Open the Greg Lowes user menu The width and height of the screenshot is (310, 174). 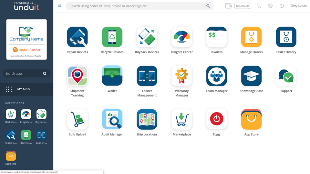(x=299, y=6)
